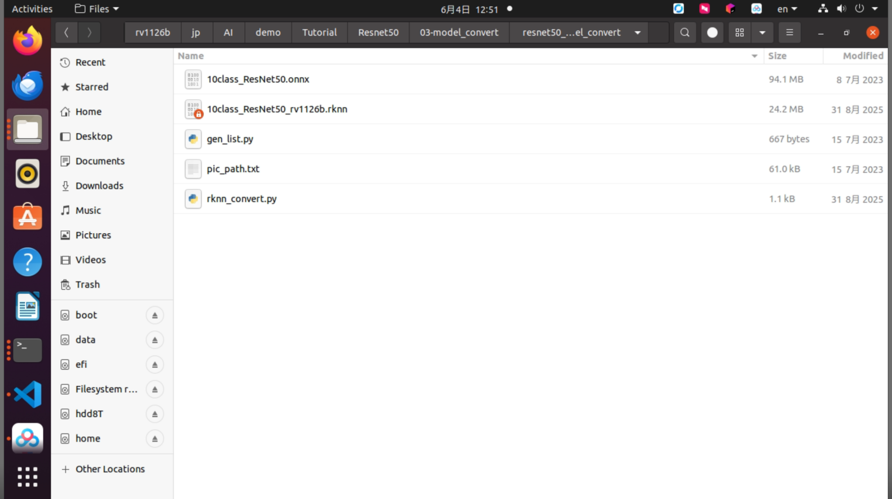Open Baidu Netdisk icon in the dock

pyautogui.click(x=28, y=438)
